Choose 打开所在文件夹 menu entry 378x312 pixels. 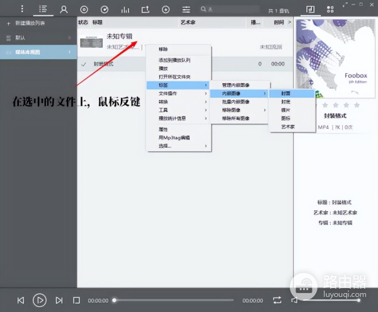coord(178,77)
